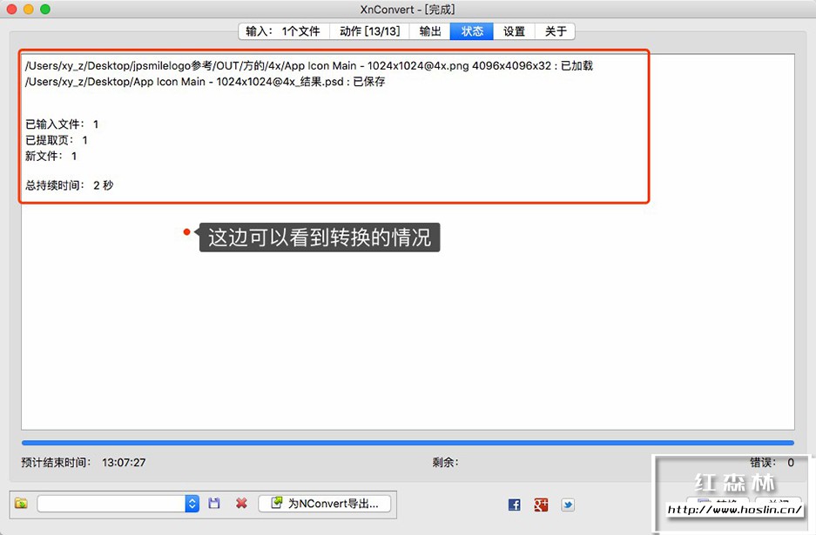
Task: Click the 已提取页: 1 line
Action: coord(57,140)
